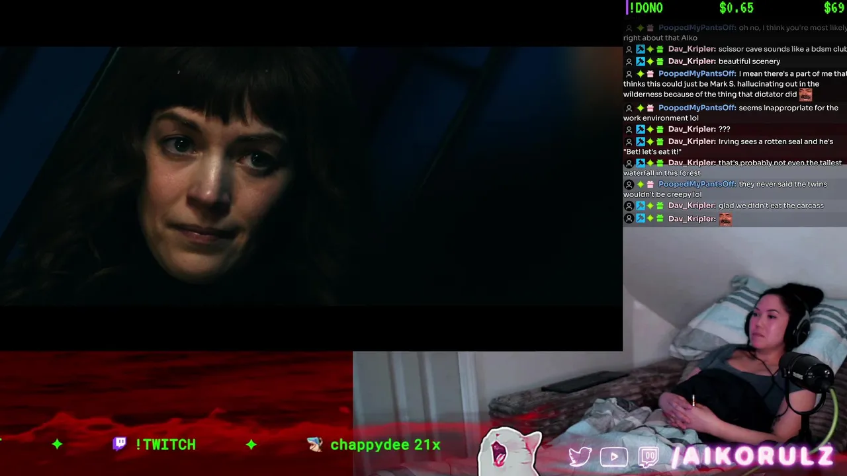The height and width of the screenshot is (476, 847).
Task: Click pink gift badge on 'I mean there's a part' row
Action: (650, 74)
